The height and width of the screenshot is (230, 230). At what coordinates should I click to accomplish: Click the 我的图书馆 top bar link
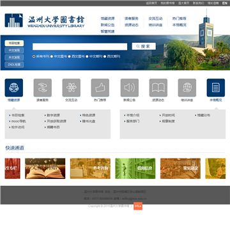pyautogui.click(x=167, y=3)
